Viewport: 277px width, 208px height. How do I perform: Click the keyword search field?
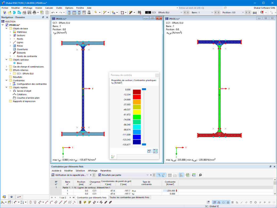pyautogui.click(x=200, y=8)
